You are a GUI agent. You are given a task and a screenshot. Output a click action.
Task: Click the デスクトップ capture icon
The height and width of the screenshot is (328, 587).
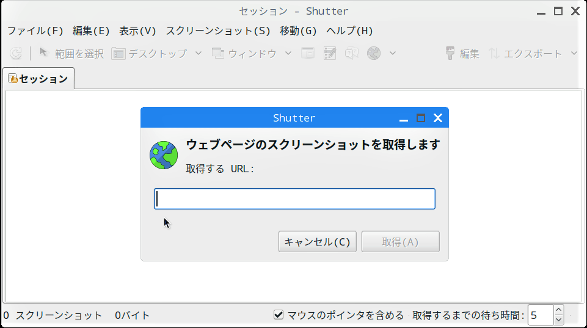coord(118,54)
